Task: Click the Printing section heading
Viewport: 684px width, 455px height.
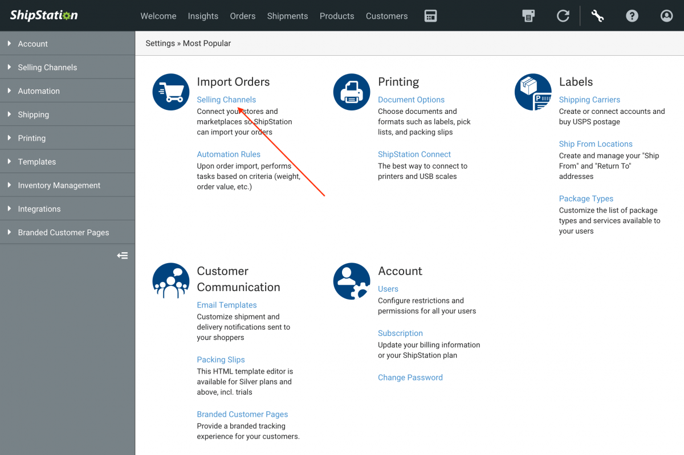Action: tap(398, 82)
